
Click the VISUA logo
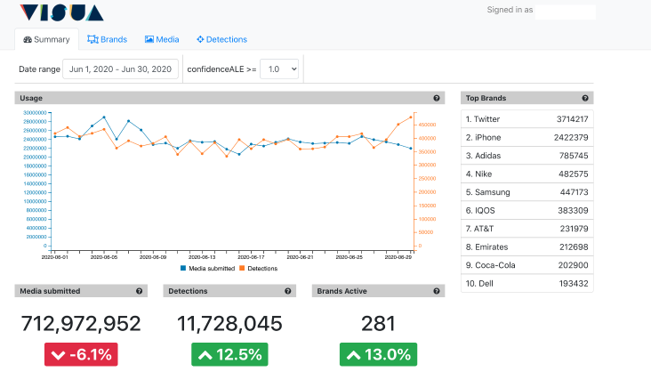(61, 12)
